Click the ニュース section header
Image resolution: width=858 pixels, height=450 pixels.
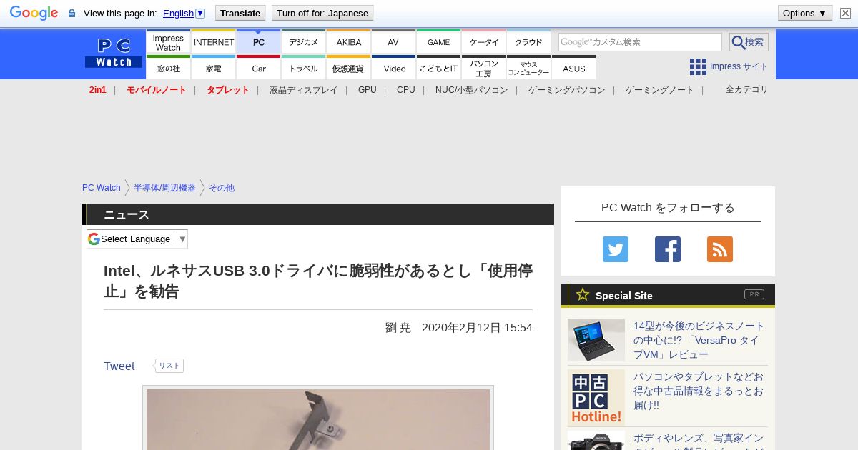(x=318, y=214)
